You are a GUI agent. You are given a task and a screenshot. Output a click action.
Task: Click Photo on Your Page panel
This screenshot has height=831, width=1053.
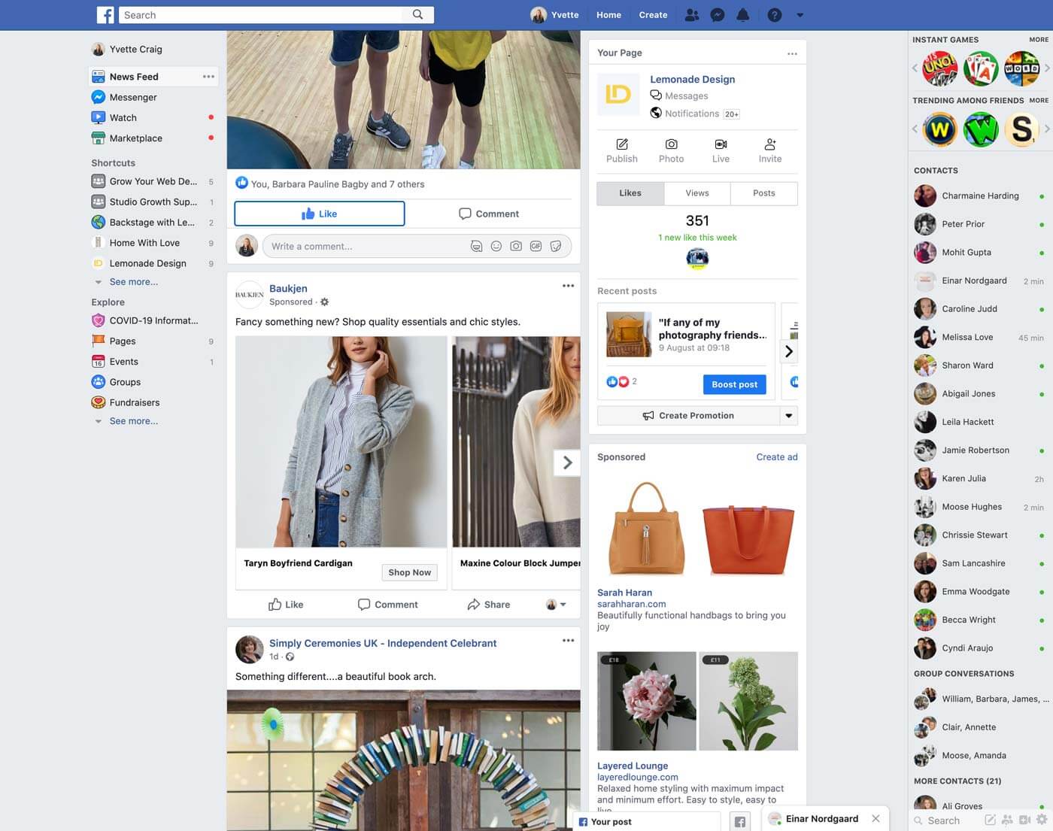672,150
